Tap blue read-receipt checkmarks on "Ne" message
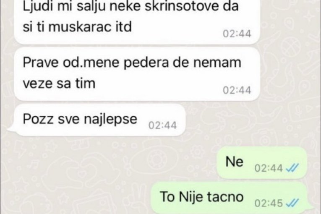The width and height of the screenshot is (321, 214). click(x=292, y=168)
